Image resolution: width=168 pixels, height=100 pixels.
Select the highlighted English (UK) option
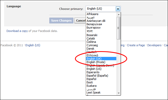(x=101, y=59)
